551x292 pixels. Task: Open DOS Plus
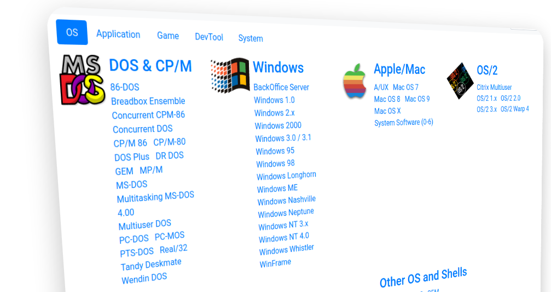(132, 157)
